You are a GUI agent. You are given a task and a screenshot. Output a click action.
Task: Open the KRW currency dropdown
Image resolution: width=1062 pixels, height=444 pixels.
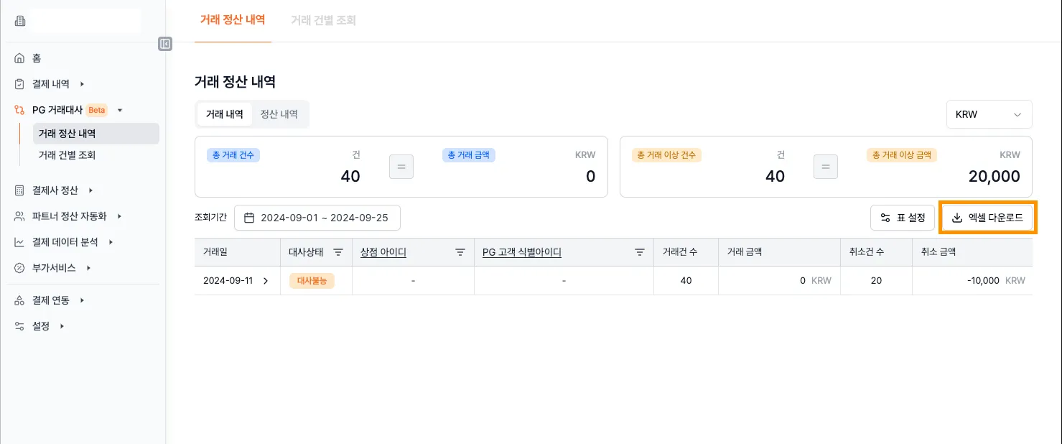coord(989,114)
